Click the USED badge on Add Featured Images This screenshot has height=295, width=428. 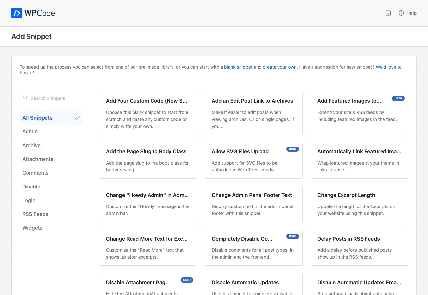point(398,98)
